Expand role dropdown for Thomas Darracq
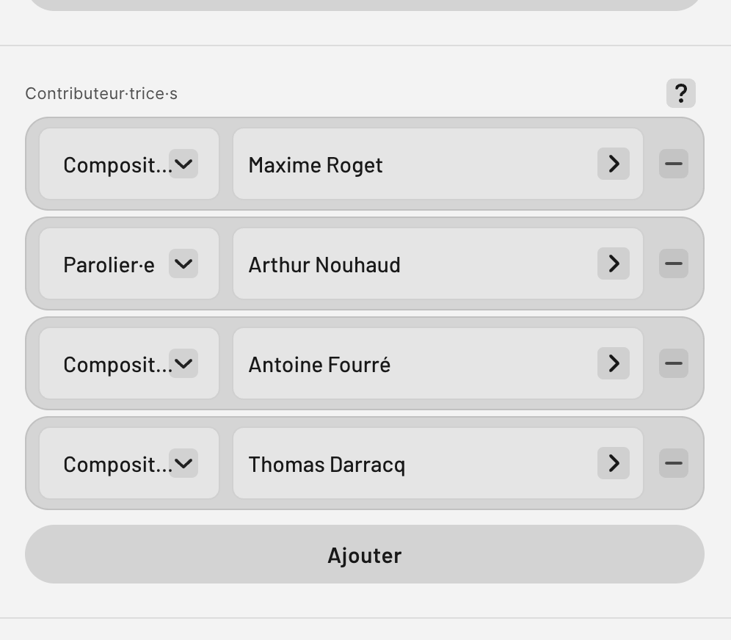The image size is (731, 640). (x=183, y=463)
